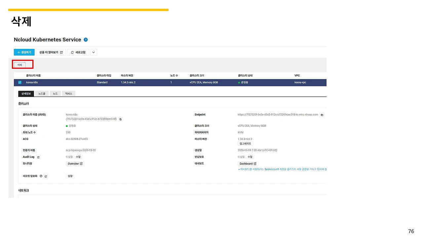Select the VPC column header

point(297,76)
